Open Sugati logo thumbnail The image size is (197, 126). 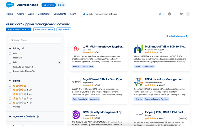[76, 82]
